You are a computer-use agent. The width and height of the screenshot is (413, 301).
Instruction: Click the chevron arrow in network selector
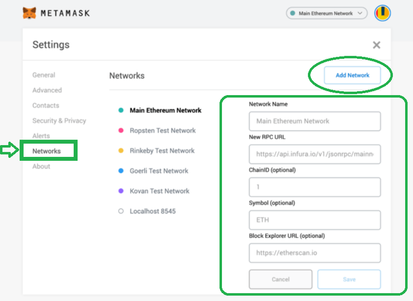click(x=360, y=13)
